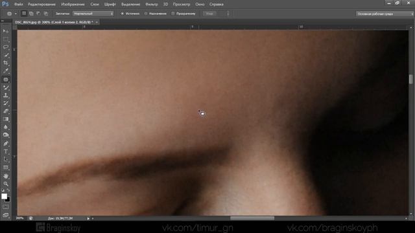
Task: Open the status bar info arrow menu
Action: click(88, 219)
